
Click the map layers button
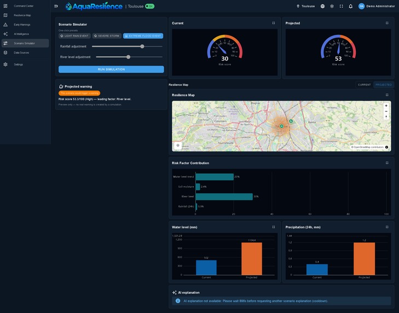[178, 146]
